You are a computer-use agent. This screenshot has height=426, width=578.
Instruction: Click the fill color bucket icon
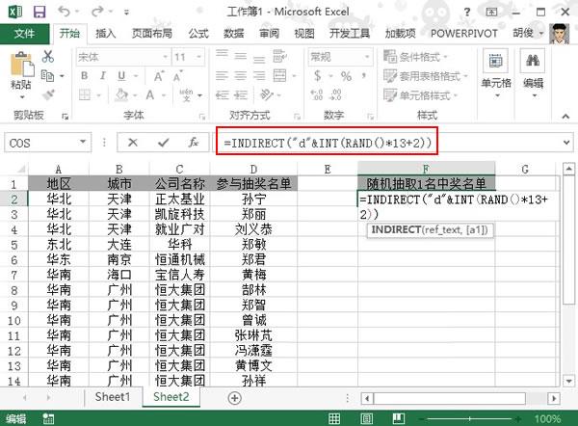121,95
